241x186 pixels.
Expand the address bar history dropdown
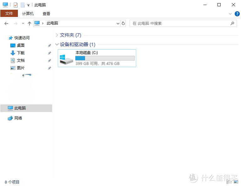tap(118, 24)
